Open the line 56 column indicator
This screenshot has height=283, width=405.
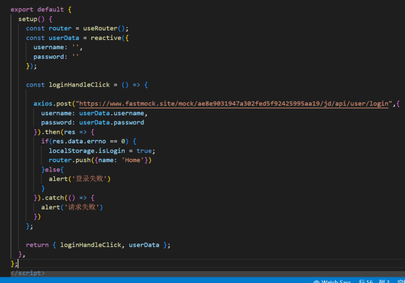click(374, 281)
